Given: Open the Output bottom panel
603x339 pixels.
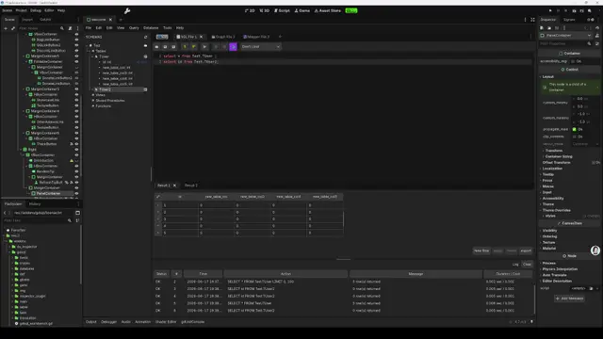Looking at the screenshot, I should click(x=91, y=322).
